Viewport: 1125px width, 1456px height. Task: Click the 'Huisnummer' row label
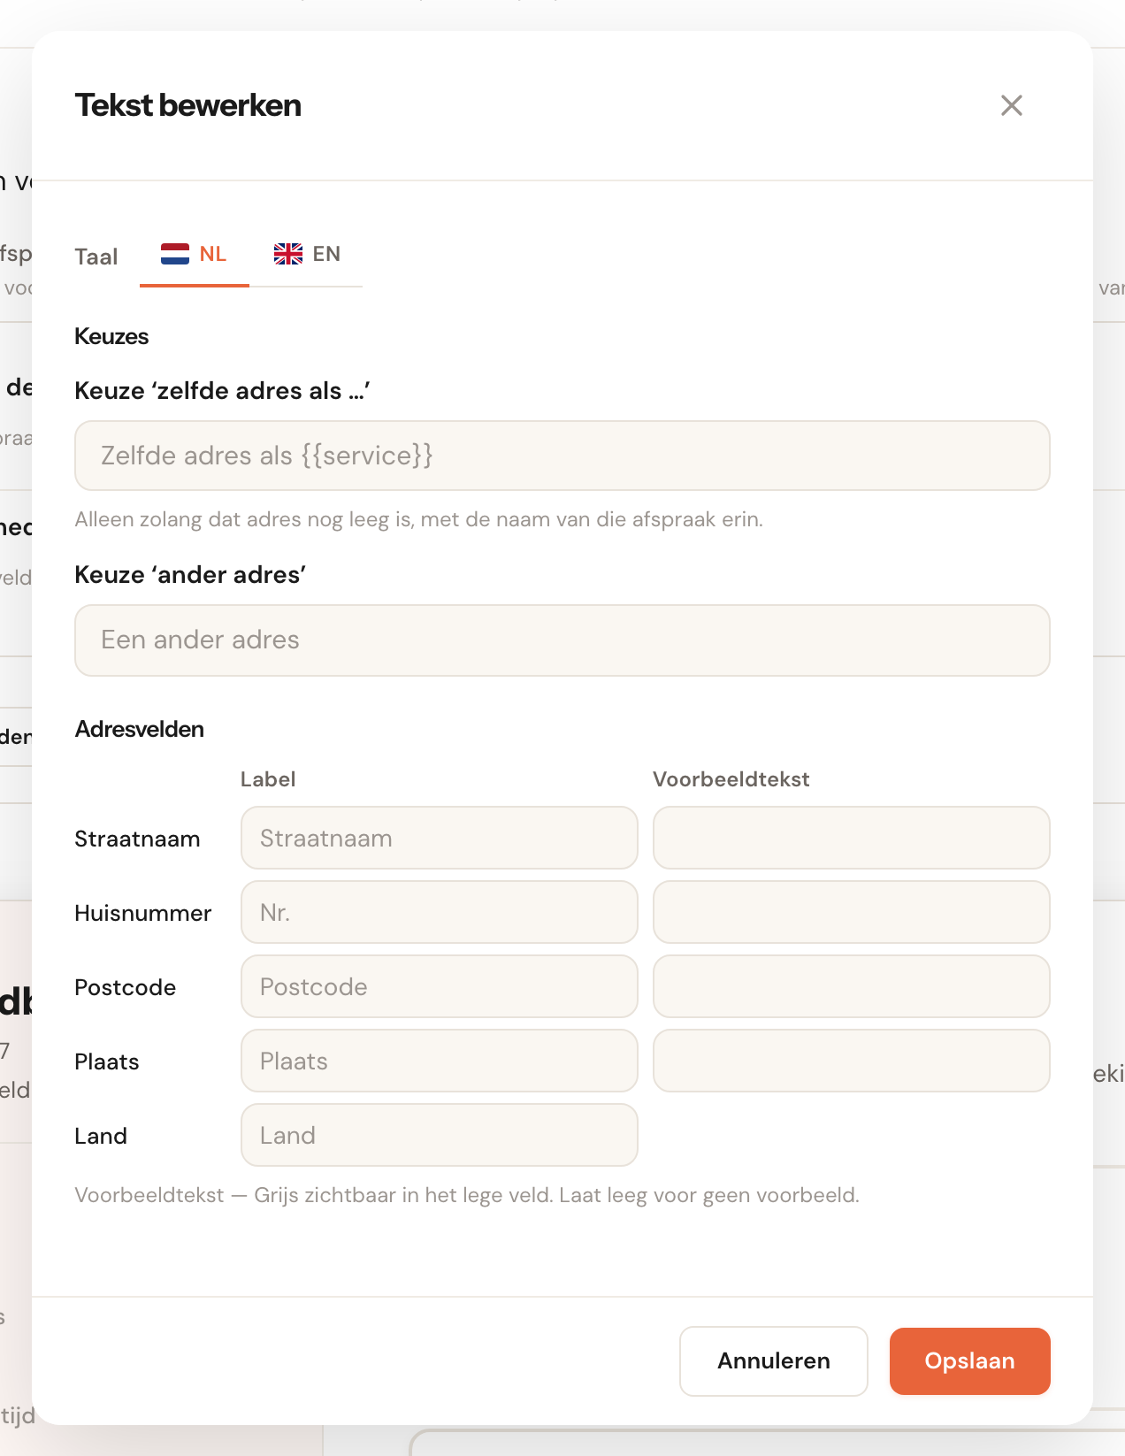pos(143,913)
